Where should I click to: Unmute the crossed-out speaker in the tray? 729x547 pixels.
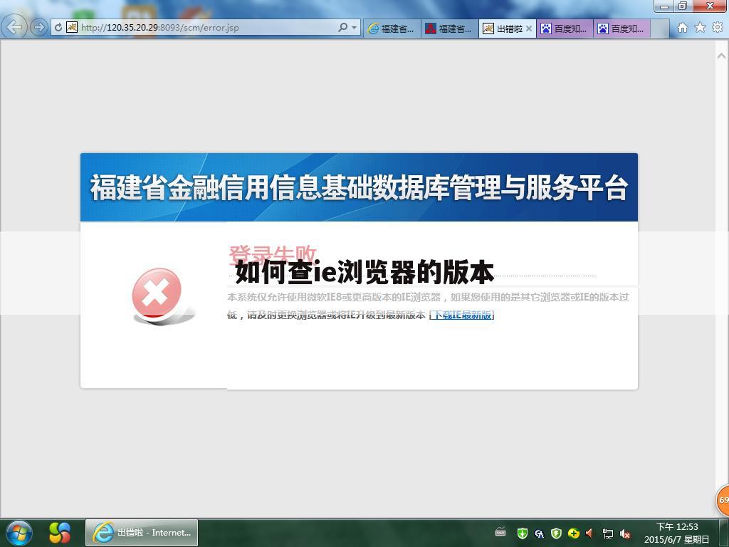pyautogui.click(x=624, y=533)
